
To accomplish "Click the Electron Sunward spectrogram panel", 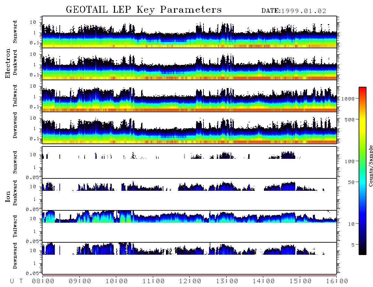I will point(189,32).
